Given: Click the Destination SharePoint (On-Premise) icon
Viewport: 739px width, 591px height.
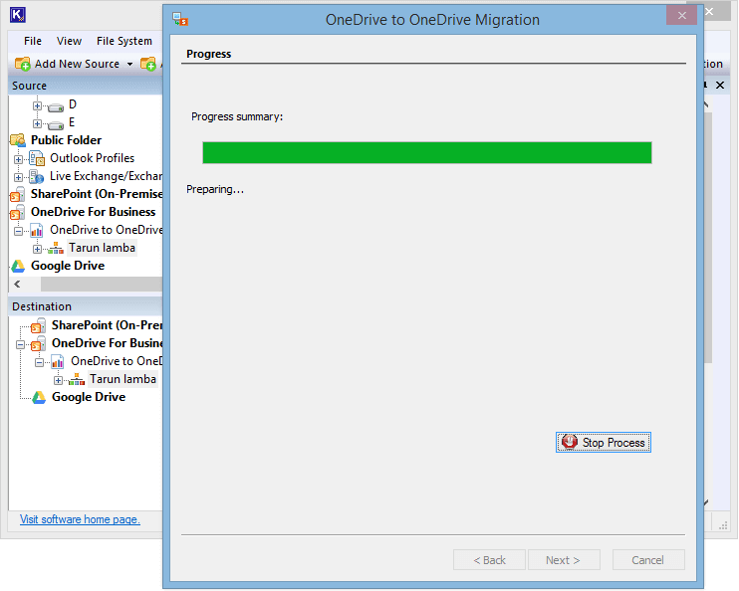Looking at the screenshot, I should (x=38, y=325).
